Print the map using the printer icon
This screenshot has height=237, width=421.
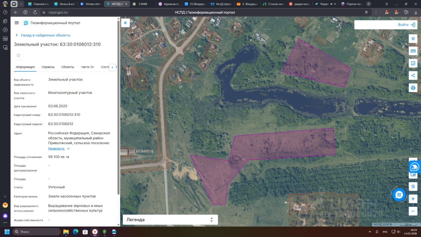click(413, 88)
